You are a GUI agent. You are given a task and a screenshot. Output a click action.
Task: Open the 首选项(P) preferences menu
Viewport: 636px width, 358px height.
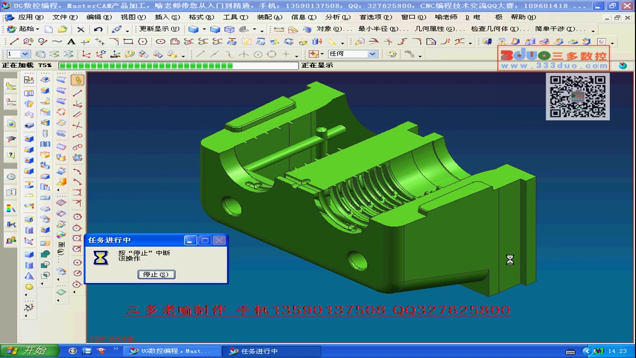click(x=376, y=17)
